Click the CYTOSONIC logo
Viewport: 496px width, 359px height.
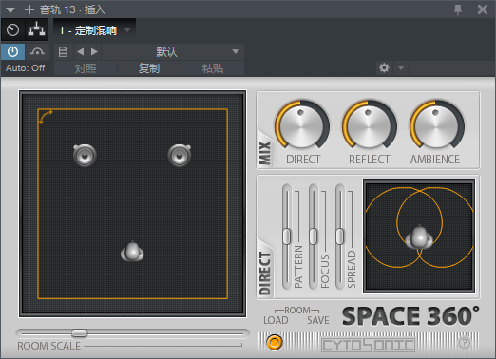pos(368,345)
